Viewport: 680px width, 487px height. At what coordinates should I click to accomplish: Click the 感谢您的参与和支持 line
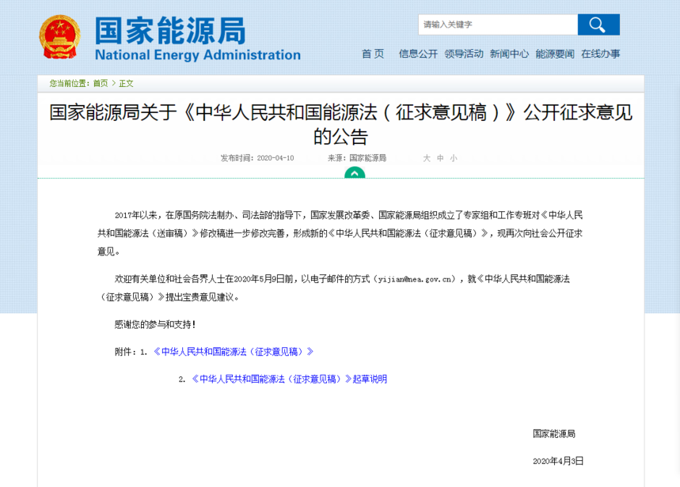coord(155,324)
